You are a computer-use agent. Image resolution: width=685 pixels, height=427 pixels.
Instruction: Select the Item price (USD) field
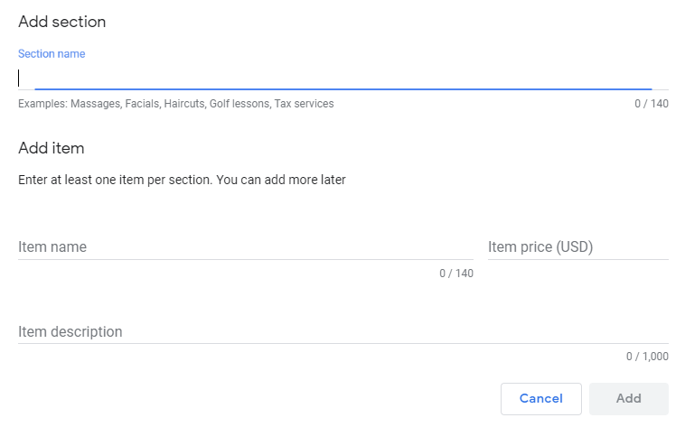tap(577, 247)
